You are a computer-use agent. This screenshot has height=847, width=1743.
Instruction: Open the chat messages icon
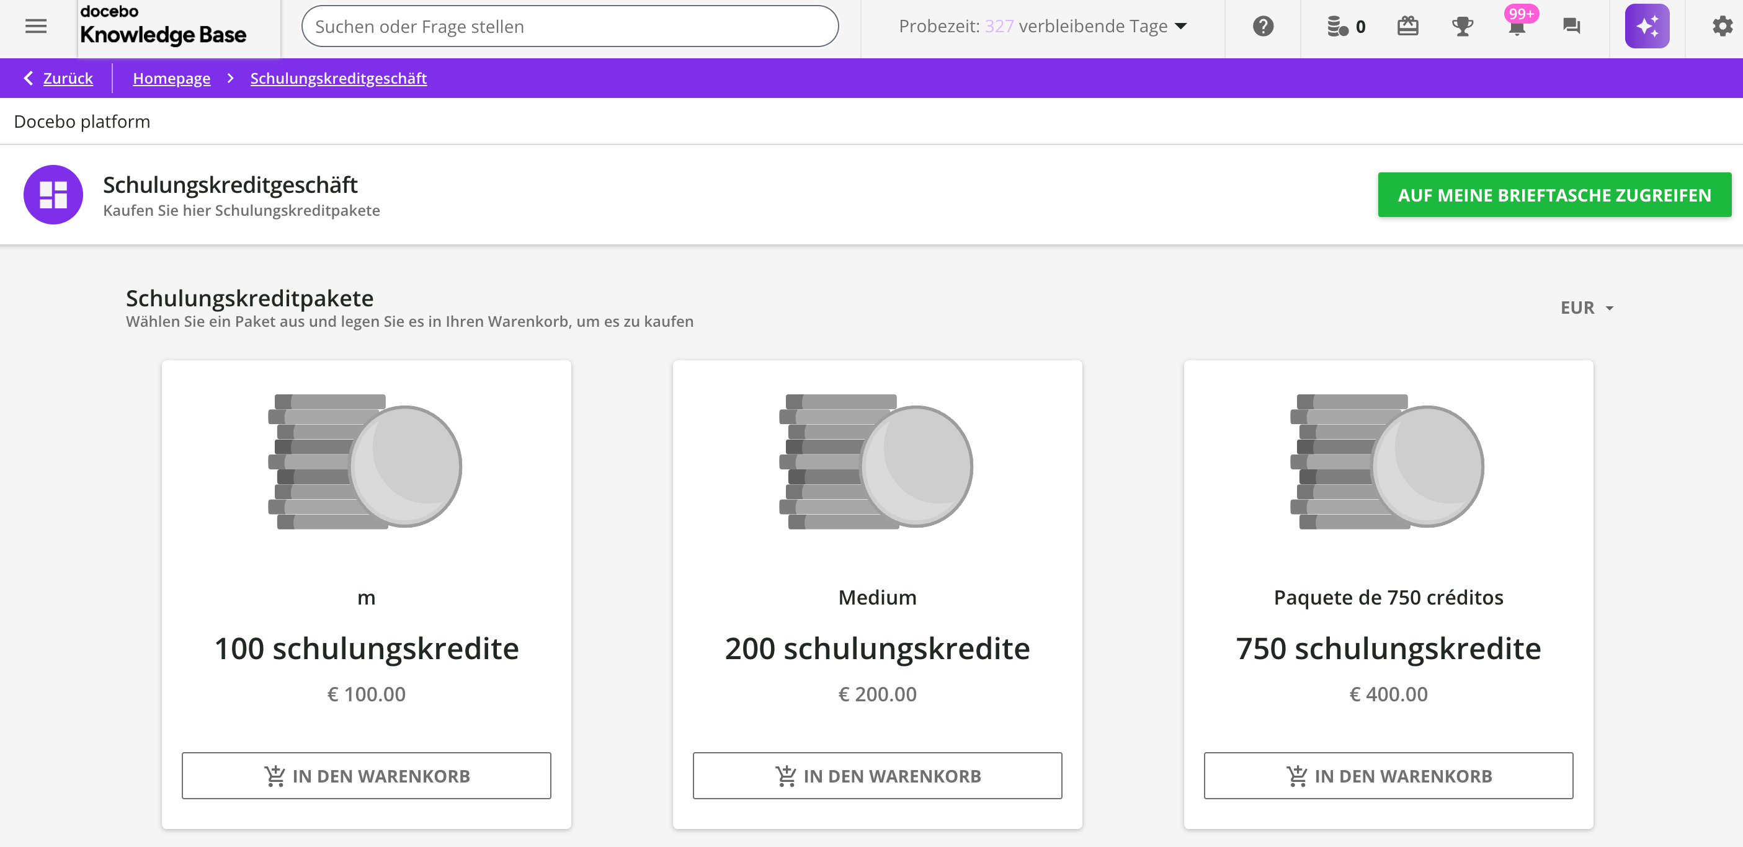tap(1571, 27)
